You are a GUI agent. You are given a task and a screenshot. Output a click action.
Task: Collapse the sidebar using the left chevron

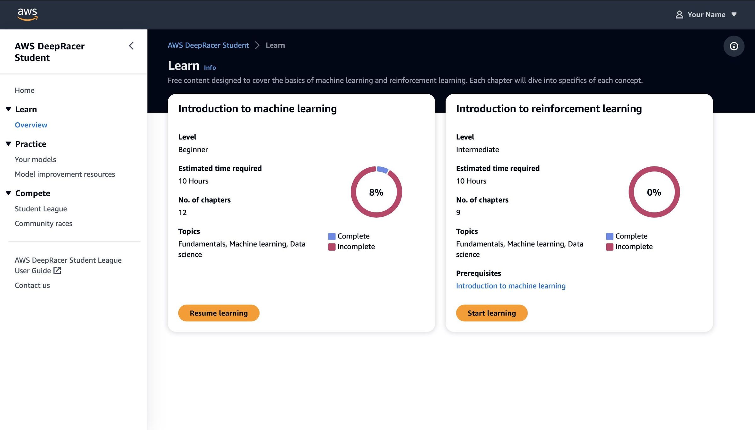click(x=131, y=46)
